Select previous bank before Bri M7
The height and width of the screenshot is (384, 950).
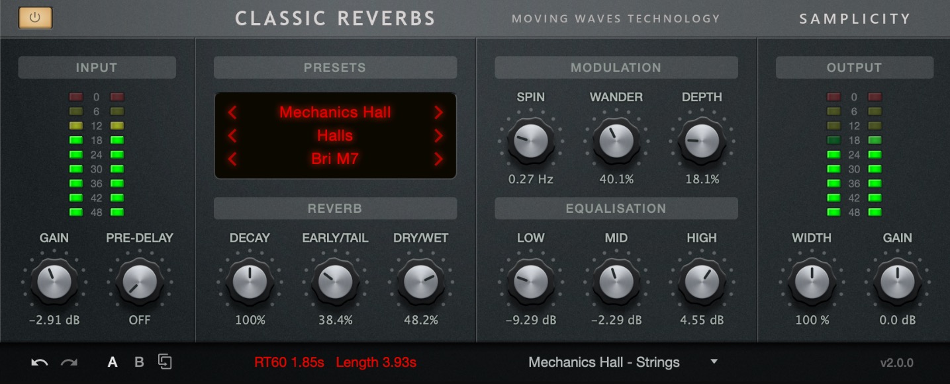coord(232,159)
